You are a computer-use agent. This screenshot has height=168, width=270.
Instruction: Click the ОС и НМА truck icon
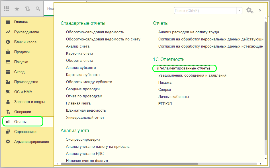pyautogui.click(x=8, y=92)
